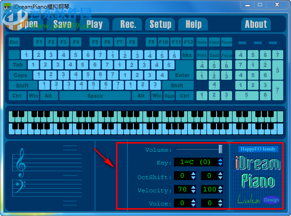The width and height of the screenshot is (291, 216).
Task: Click the Play button in top bar
Action: [95, 24]
